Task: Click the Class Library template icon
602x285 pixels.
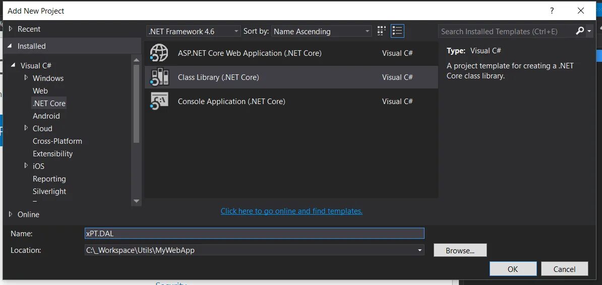Action: (159, 77)
